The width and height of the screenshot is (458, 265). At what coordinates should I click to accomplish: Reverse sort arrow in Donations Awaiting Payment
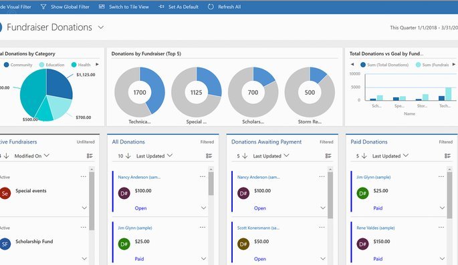[245, 156]
